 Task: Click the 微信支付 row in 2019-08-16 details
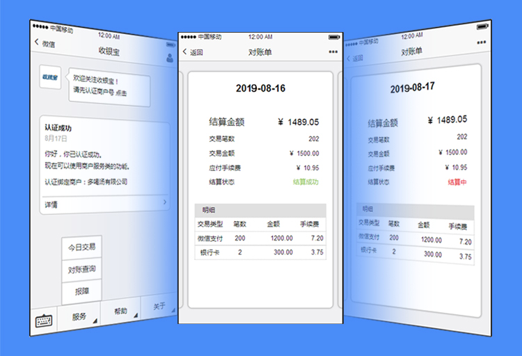point(260,238)
